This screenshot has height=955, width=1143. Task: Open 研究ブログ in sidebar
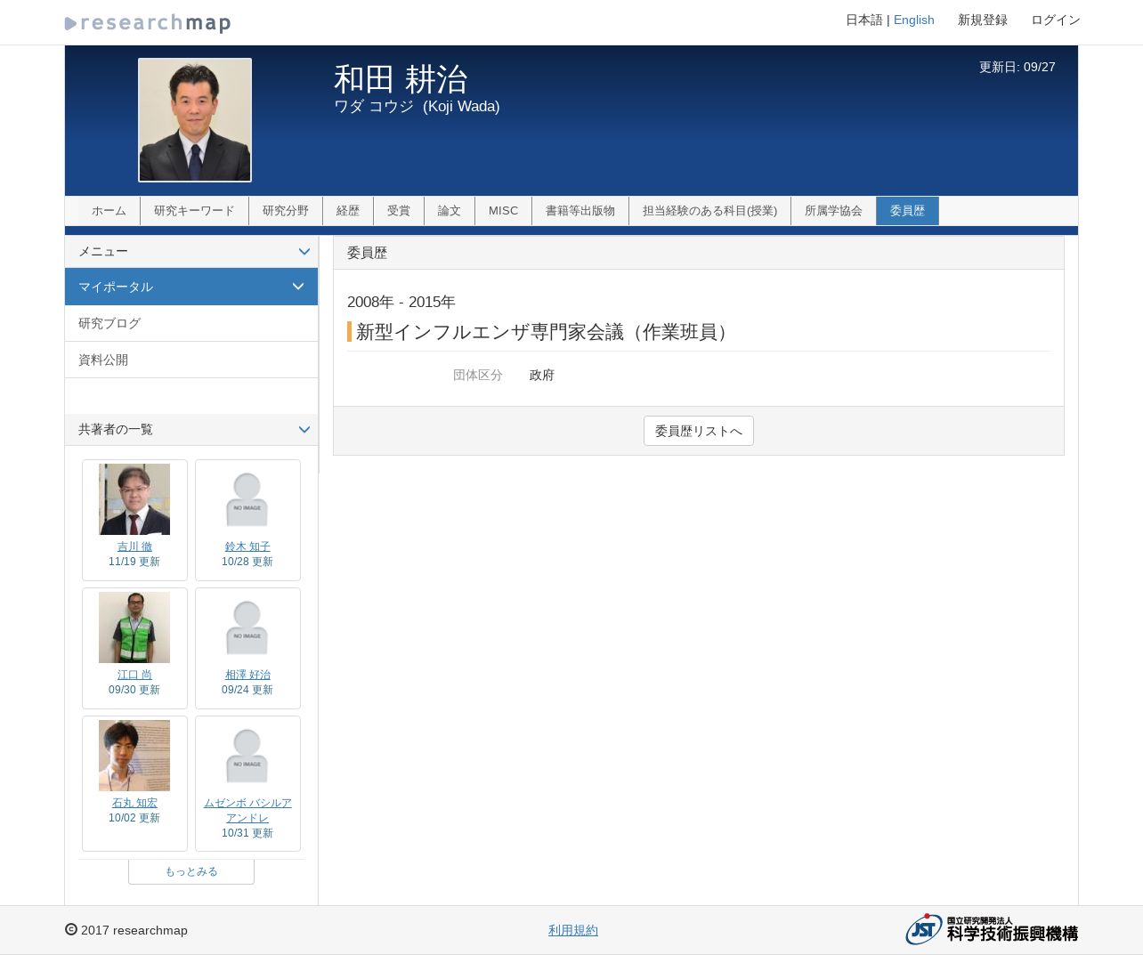click(x=109, y=323)
